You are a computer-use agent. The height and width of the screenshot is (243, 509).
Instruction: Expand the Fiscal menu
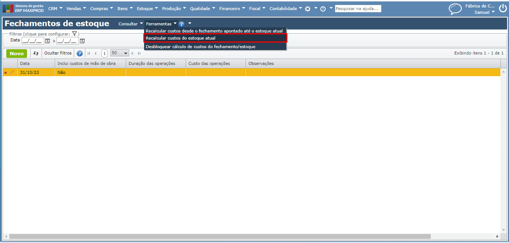tap(257, 9)
